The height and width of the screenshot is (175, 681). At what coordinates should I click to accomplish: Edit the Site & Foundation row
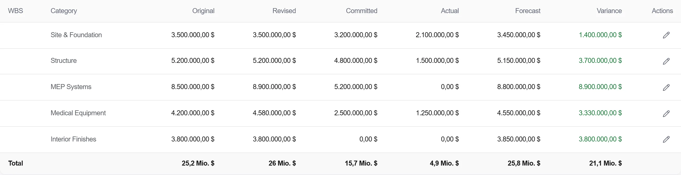(666, 35)
